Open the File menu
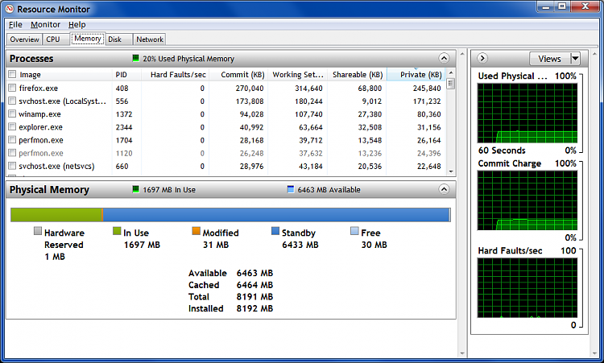Image resolution: width=604 pixels, height=363 pixels. pyautogui.click(x=15, y=25)
